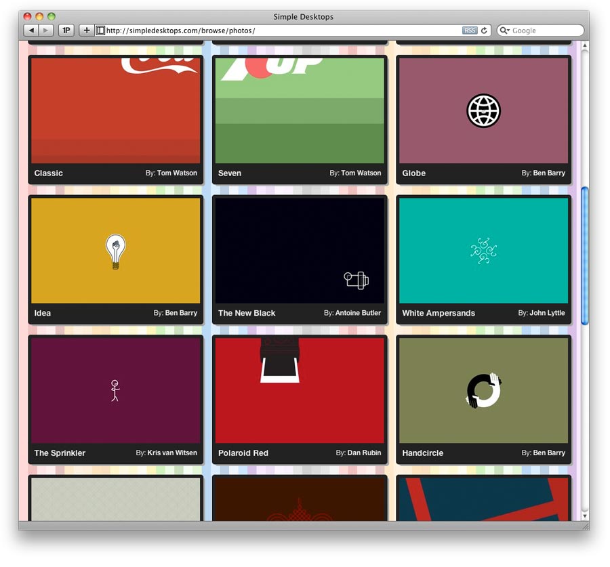Go forward with the Safari forward arrow
The image size is (610, 567).
click(x=46, y=30)
